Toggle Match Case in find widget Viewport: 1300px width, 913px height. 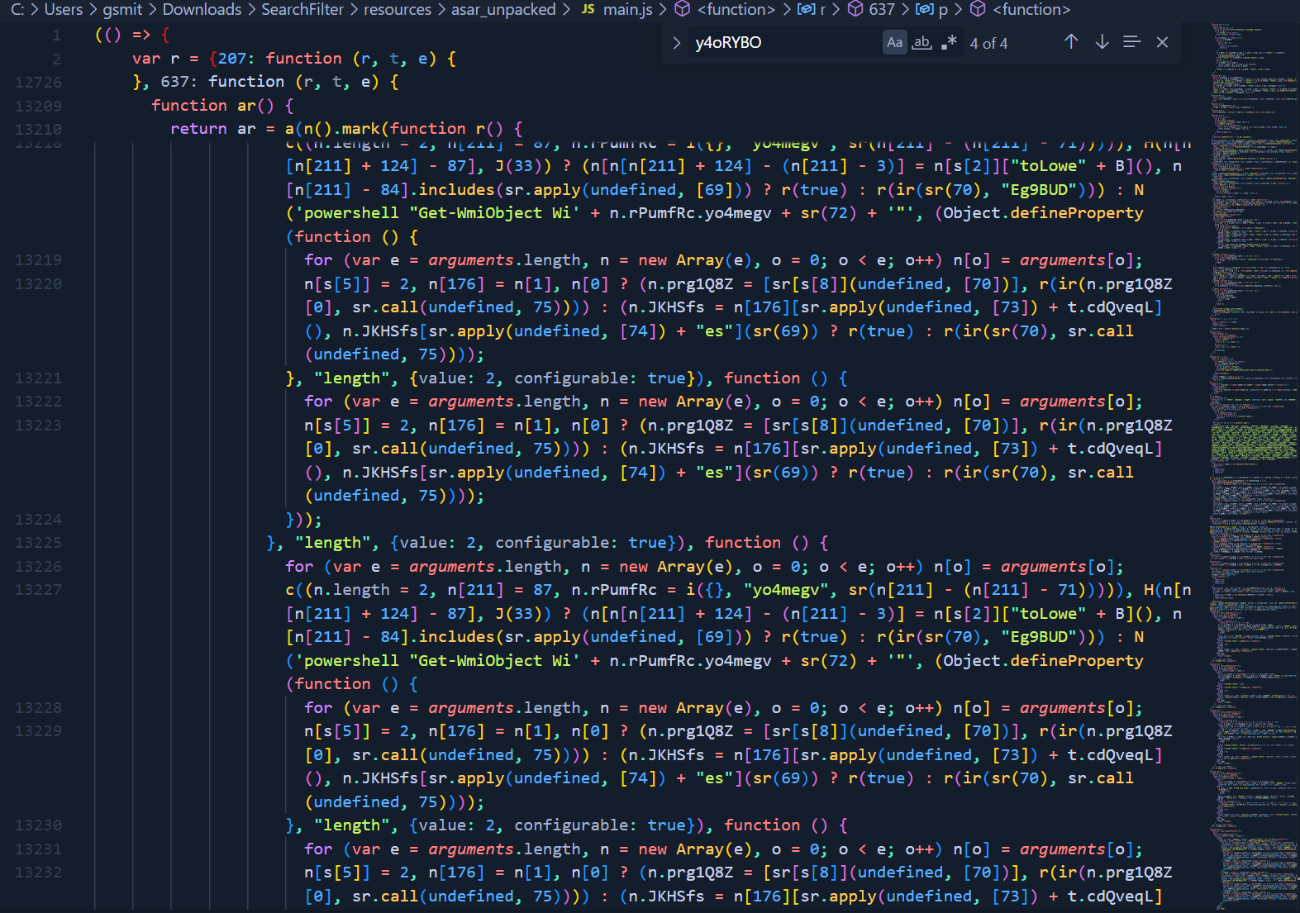[894, 42]
